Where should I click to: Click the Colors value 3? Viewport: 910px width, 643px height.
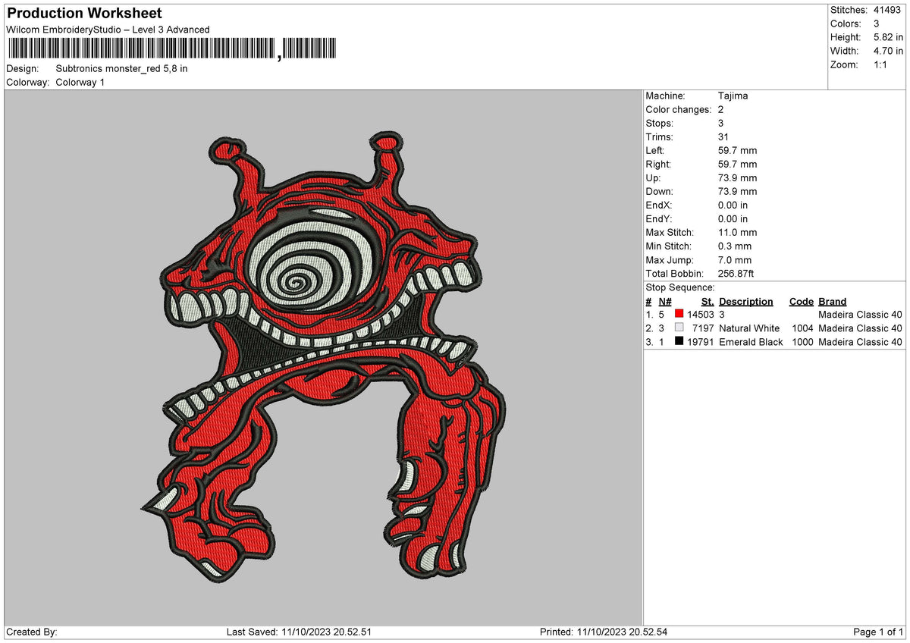click(877, 24)
